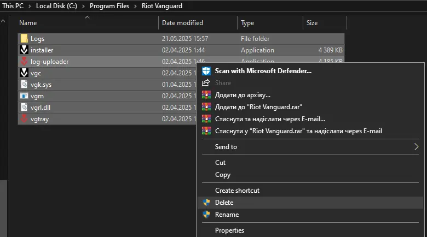Viewport: 427px width, 237px height.
Task: Click the UAC shield icon beside Delete
Action: pyautogui.click(x=206, y=203)
